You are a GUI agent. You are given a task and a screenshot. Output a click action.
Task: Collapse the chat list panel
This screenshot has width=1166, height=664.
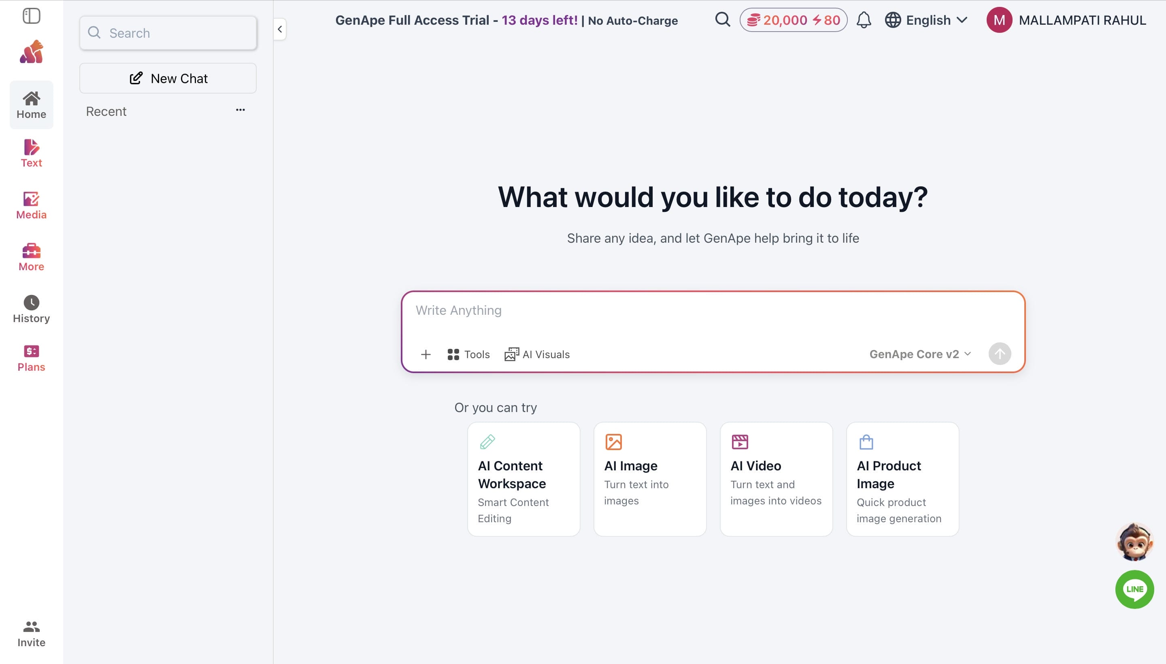280,29
